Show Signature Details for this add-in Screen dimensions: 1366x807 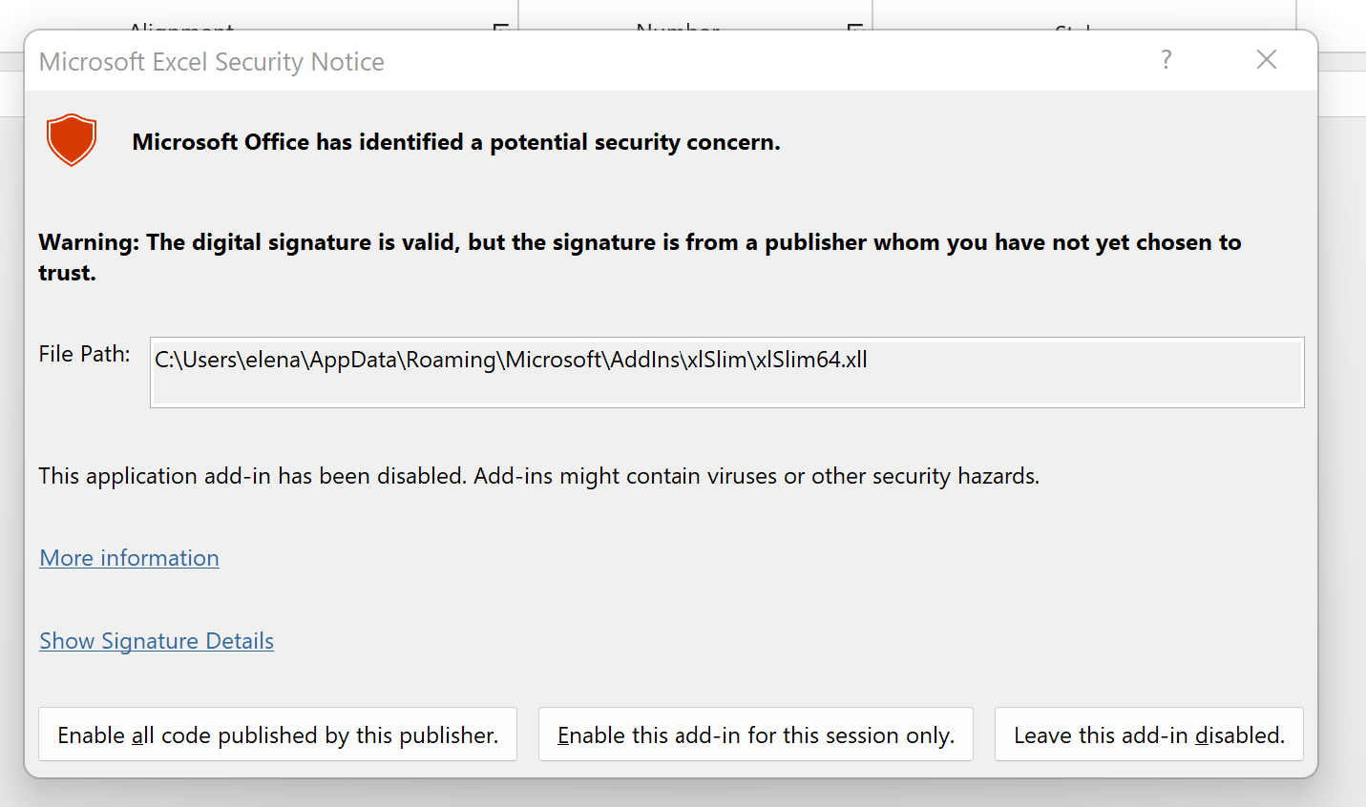pyautogui.click(x=157, y=641)
